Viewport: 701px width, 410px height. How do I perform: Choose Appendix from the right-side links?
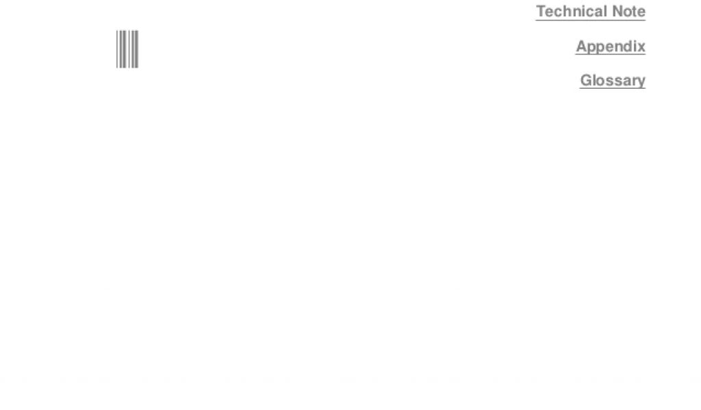[x=610, y=46]
